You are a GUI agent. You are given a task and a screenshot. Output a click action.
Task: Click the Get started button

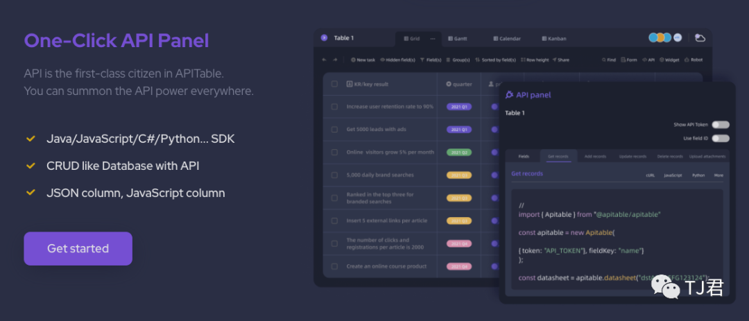point(78,248)
